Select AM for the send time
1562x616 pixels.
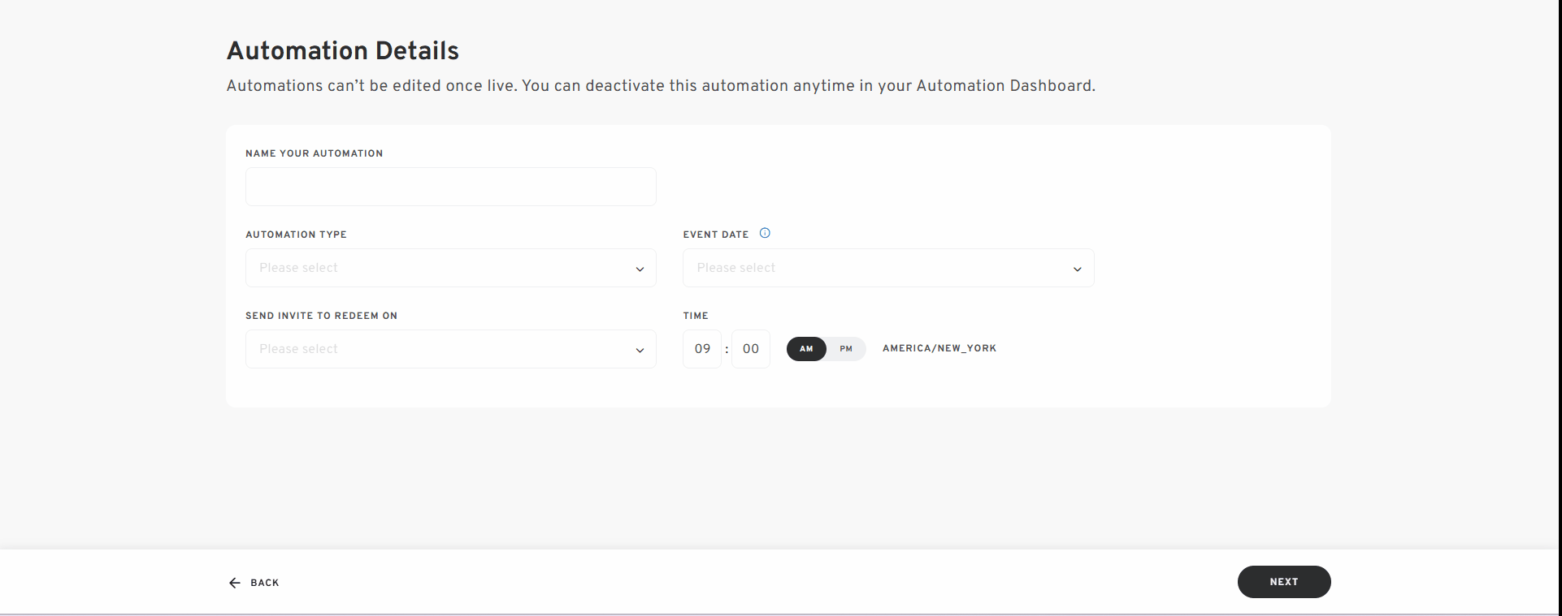(x=806, y=349)
